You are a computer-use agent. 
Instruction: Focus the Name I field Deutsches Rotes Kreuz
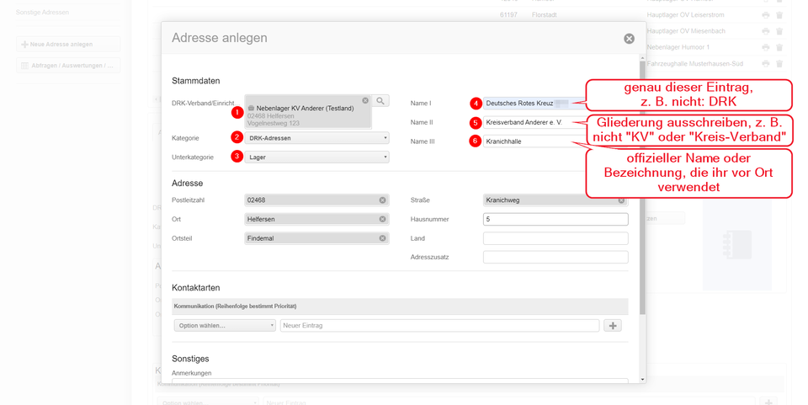pyautogui.click(x=534, y=104)
